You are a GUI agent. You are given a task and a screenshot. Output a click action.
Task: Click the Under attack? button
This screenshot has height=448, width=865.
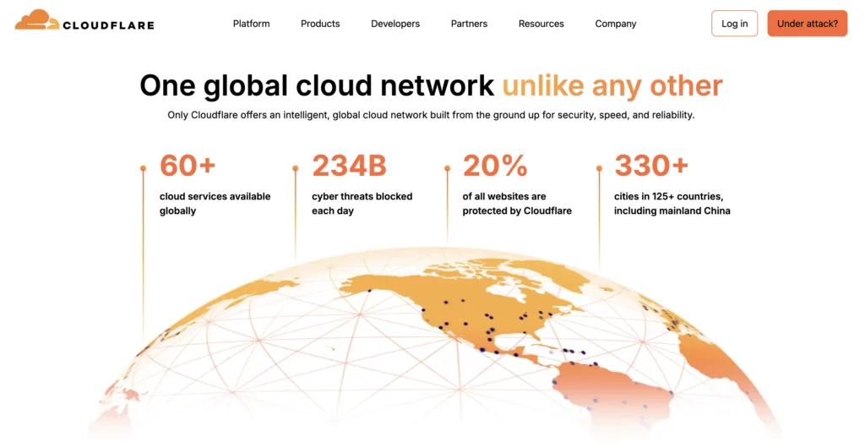coord(807,23)
